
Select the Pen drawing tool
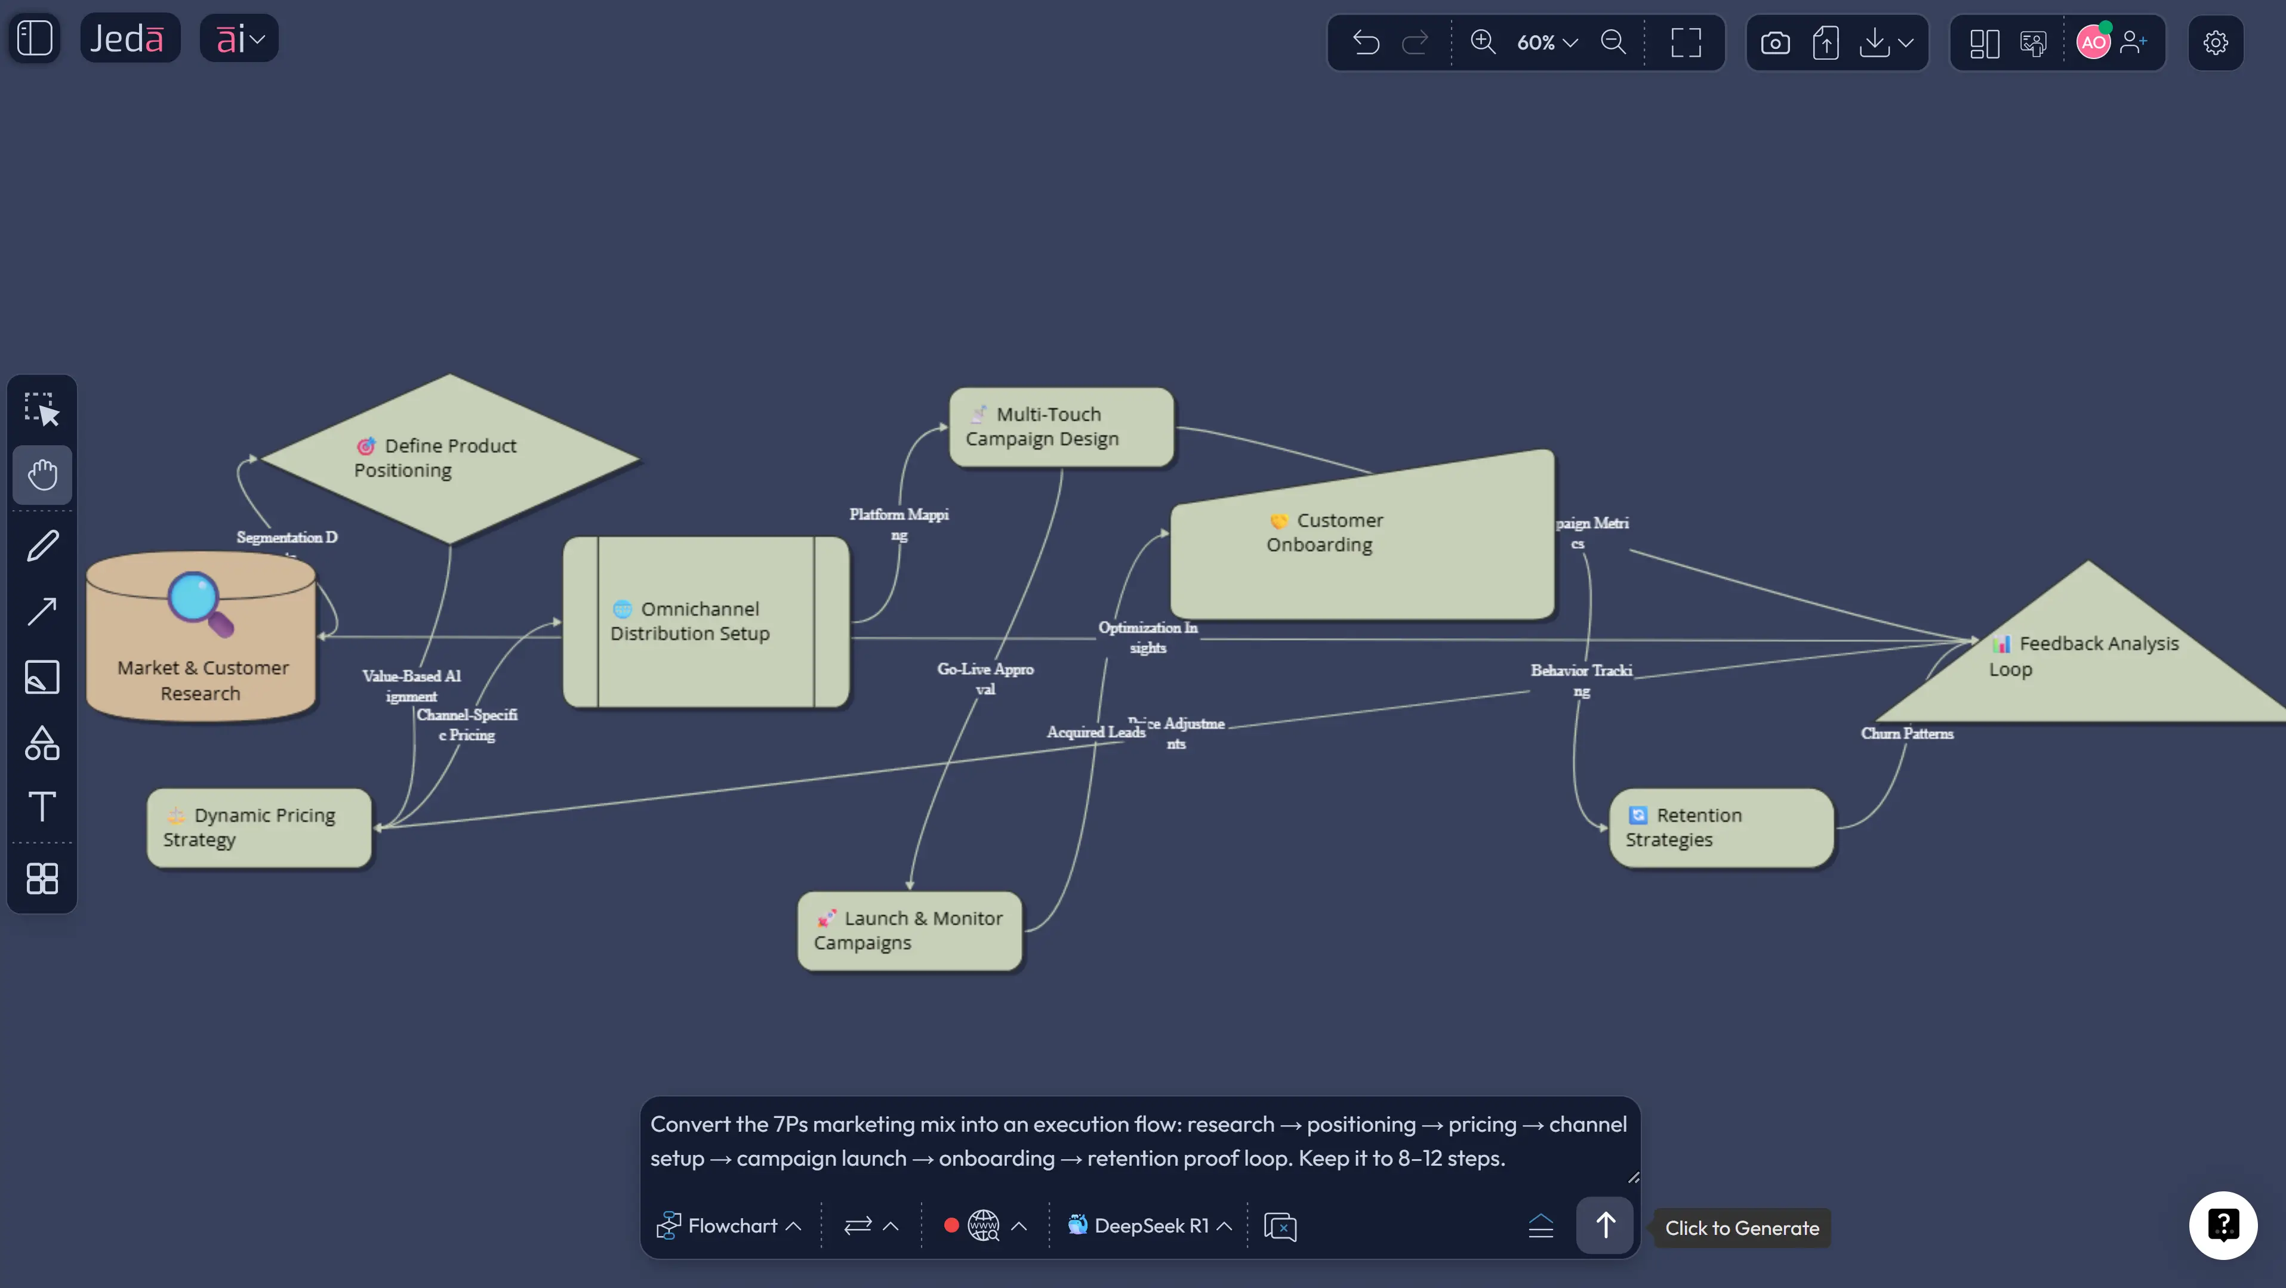click(x=42, y=545)
